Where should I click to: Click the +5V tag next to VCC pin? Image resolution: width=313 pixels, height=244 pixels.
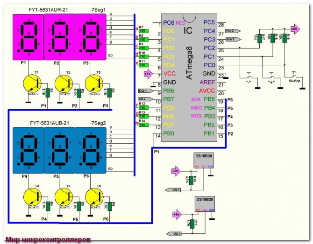tap(147, 74)
